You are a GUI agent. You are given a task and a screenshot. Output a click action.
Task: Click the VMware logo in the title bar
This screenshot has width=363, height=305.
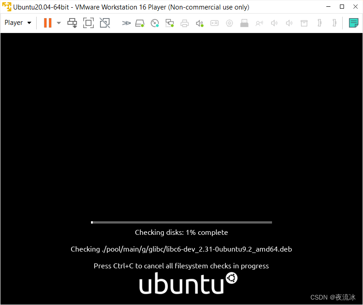point(7,7)
